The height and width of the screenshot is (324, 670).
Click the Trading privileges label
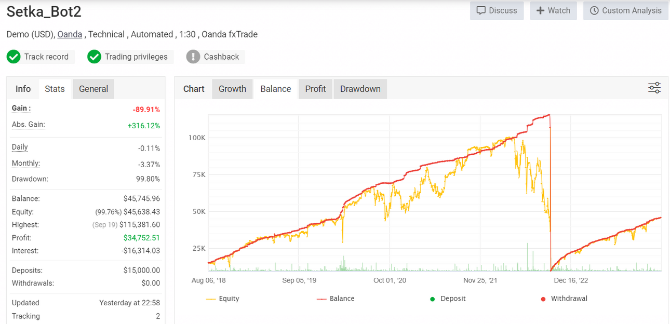(136, 57)
